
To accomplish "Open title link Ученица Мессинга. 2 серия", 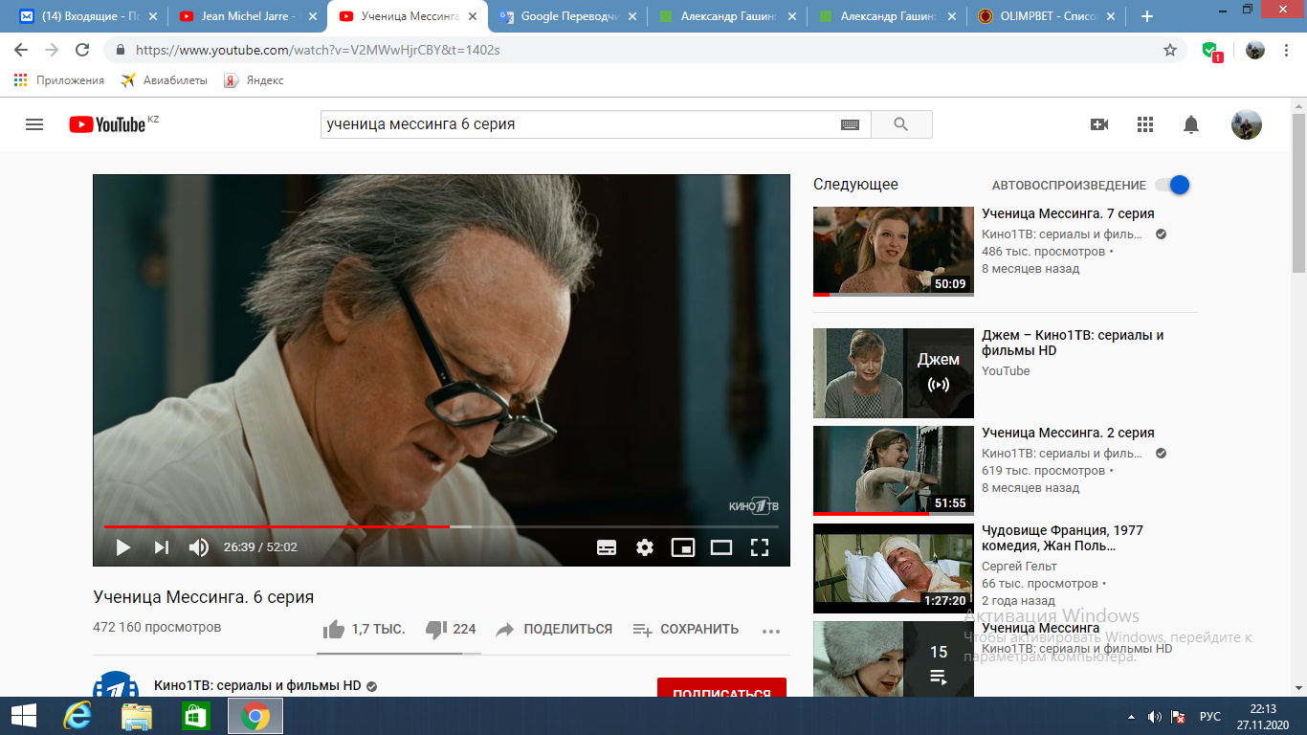I will [x=1068, y=433].
